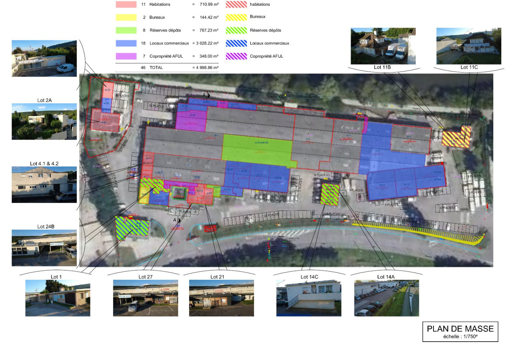Click the Lot 11B caption

point(382,67)
